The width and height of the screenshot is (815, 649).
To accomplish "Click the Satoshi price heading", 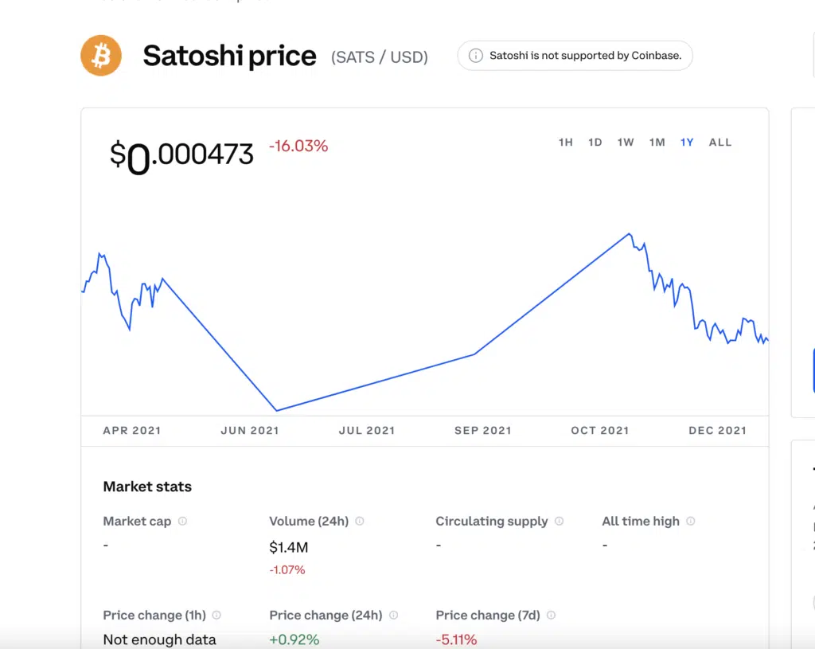I will tap(229, 57).
